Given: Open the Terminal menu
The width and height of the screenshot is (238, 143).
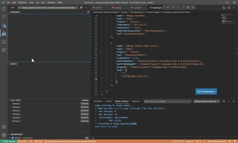Looking at the screenshot, I should coord(51,2).
